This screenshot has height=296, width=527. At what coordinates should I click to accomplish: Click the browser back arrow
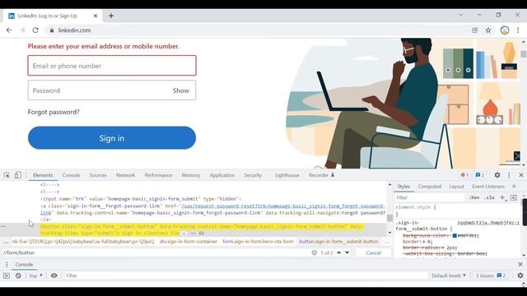tap(9, 30)
